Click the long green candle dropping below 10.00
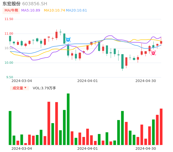 click(x=122, y=61)
